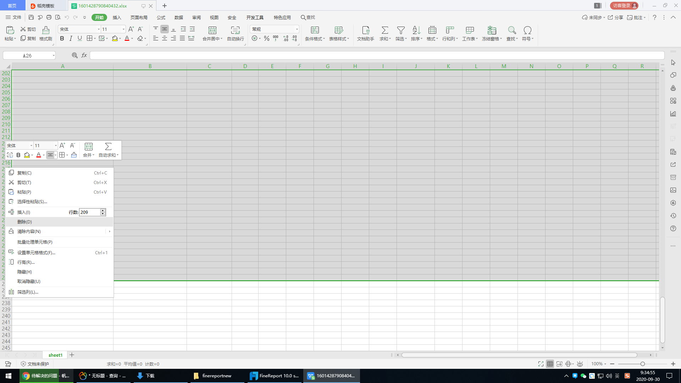Viewport: 681px width, 383px height.
Task: Click the font color red swatch in ribbon
Action: (127, 38)
